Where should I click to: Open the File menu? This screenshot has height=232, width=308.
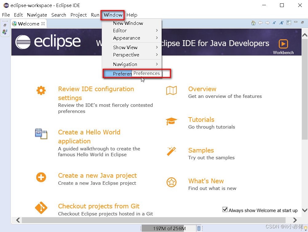coord(6,15)
